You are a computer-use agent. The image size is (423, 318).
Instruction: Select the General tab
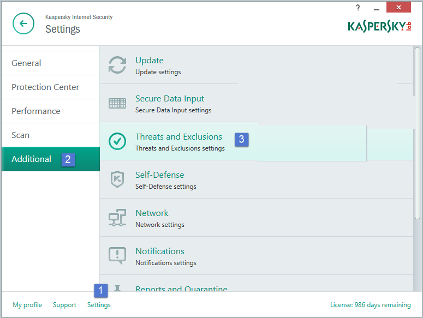50,63
